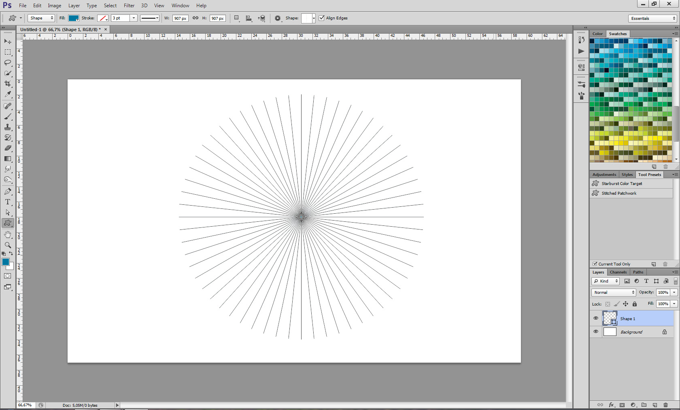Toggle lock transparent pixels
The height and width of the screenshot is (410, 680).
[x=608, y=304]
